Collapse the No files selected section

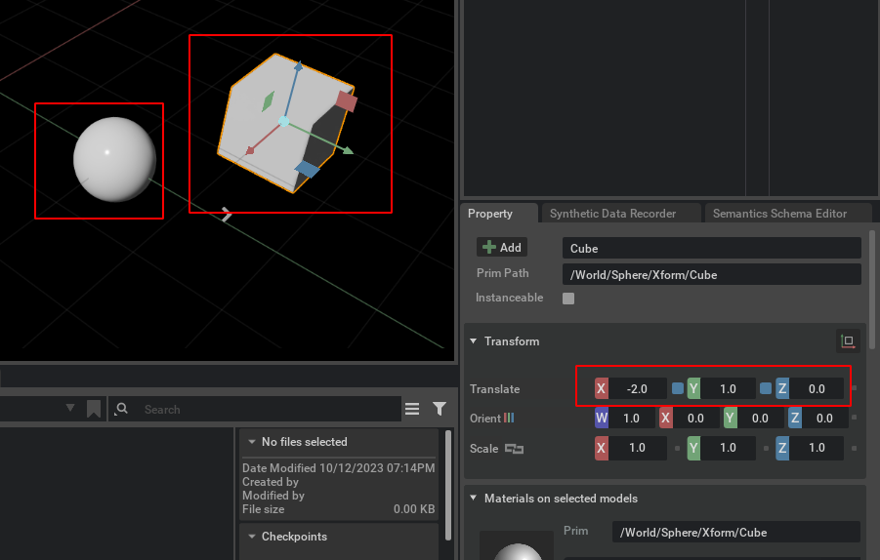click(x=251, y=442)
